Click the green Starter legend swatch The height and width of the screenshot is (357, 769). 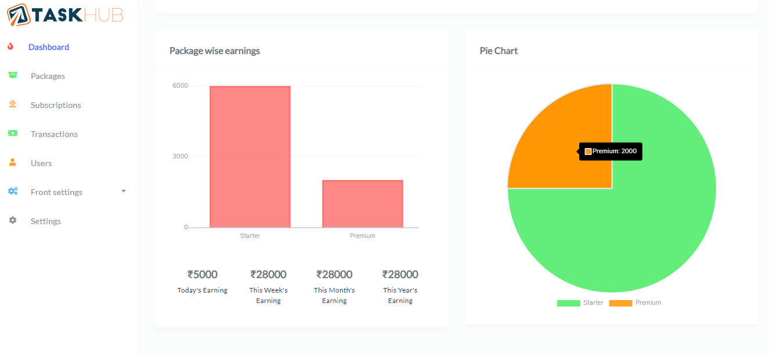pos(568,302)
